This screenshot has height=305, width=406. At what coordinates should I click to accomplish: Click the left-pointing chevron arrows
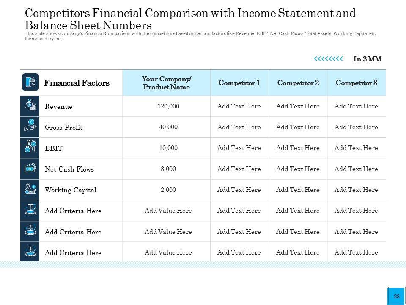pos(328,59)
